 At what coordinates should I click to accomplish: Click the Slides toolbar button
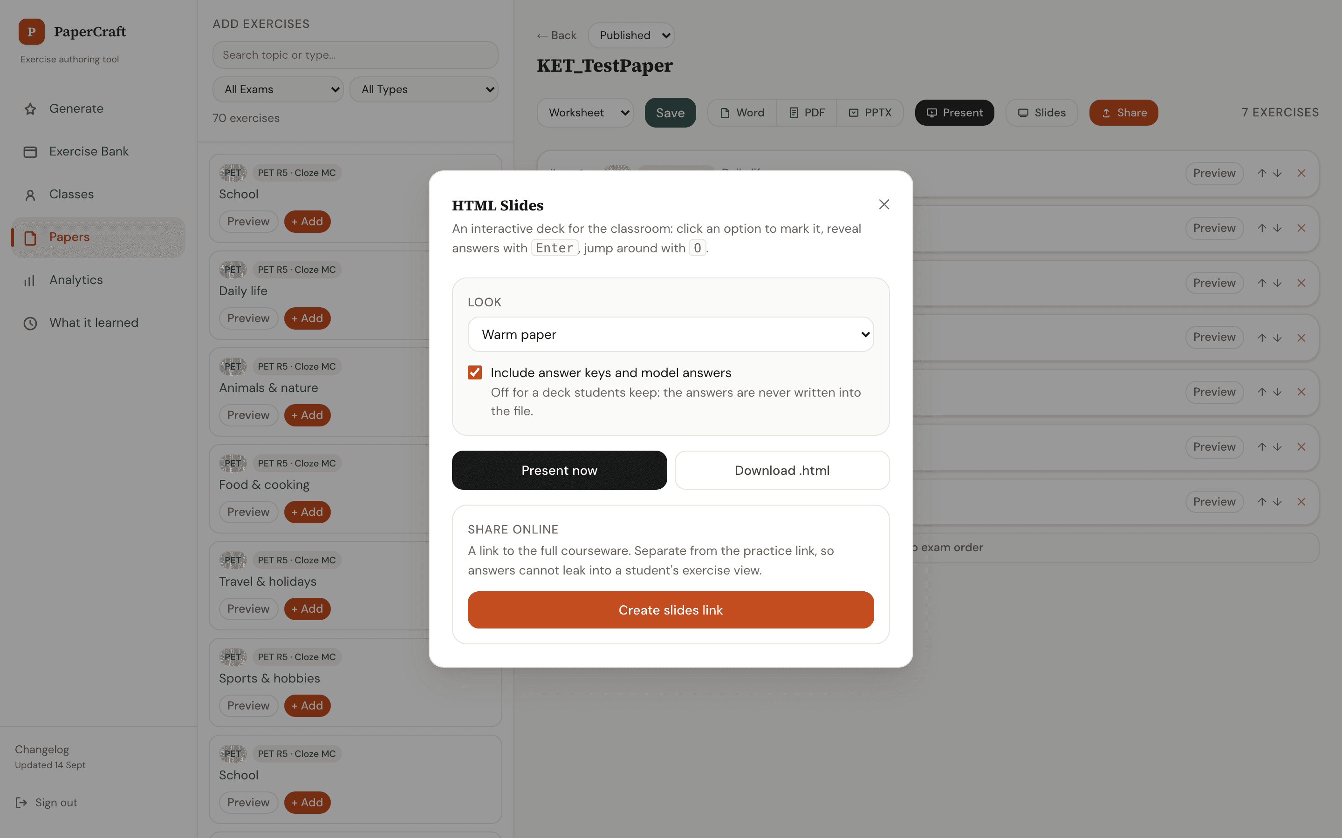[x=1041, y=113]
